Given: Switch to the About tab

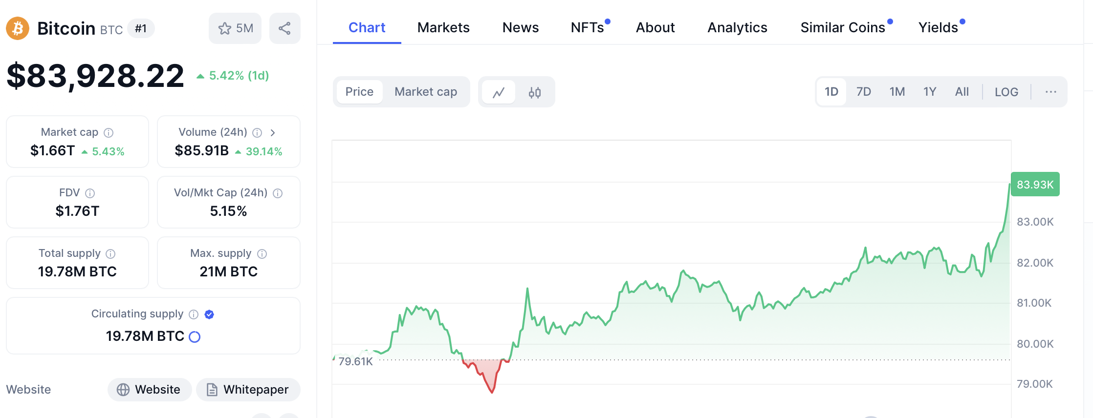Looking at the screenshot, I should click(656, 28).
